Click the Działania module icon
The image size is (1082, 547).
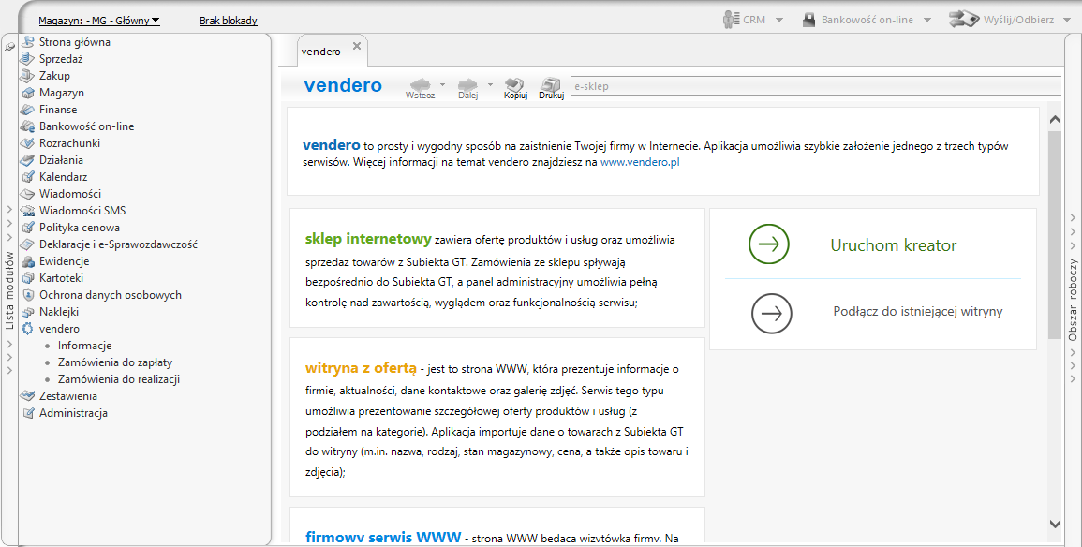point(27,160)
